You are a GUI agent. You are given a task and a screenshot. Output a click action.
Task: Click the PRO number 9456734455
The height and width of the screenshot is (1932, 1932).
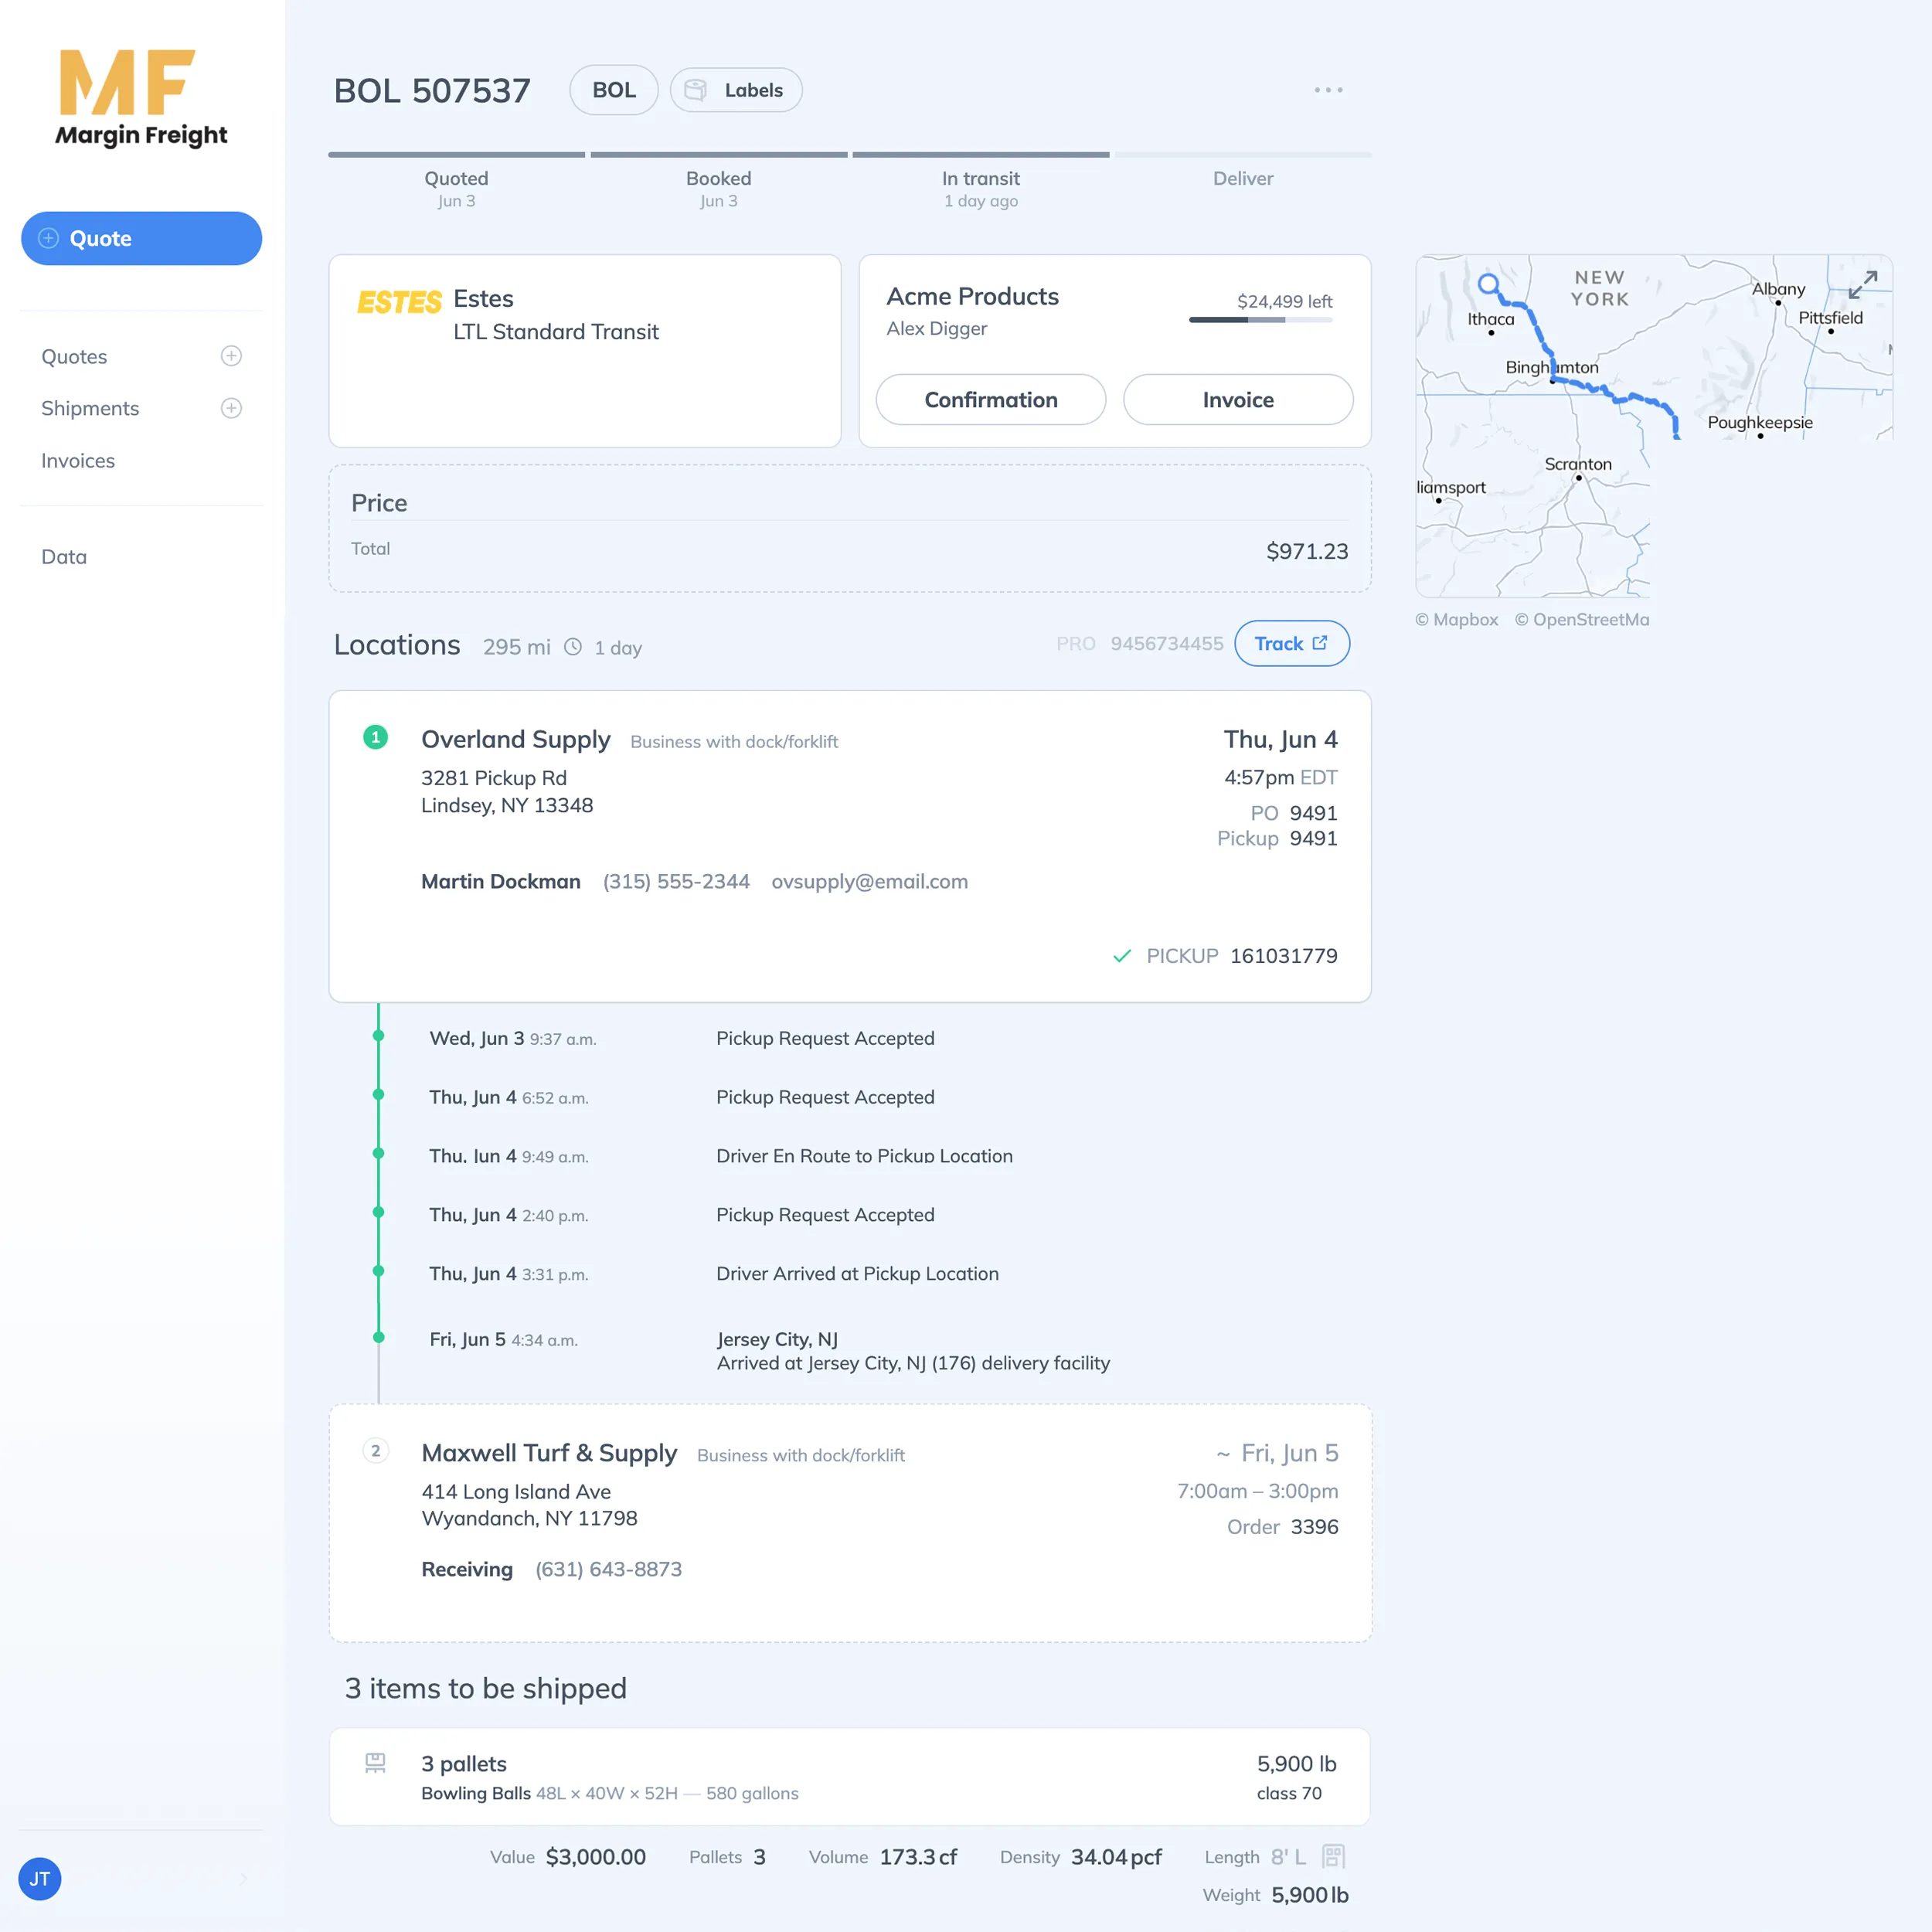coord(1167,644)
